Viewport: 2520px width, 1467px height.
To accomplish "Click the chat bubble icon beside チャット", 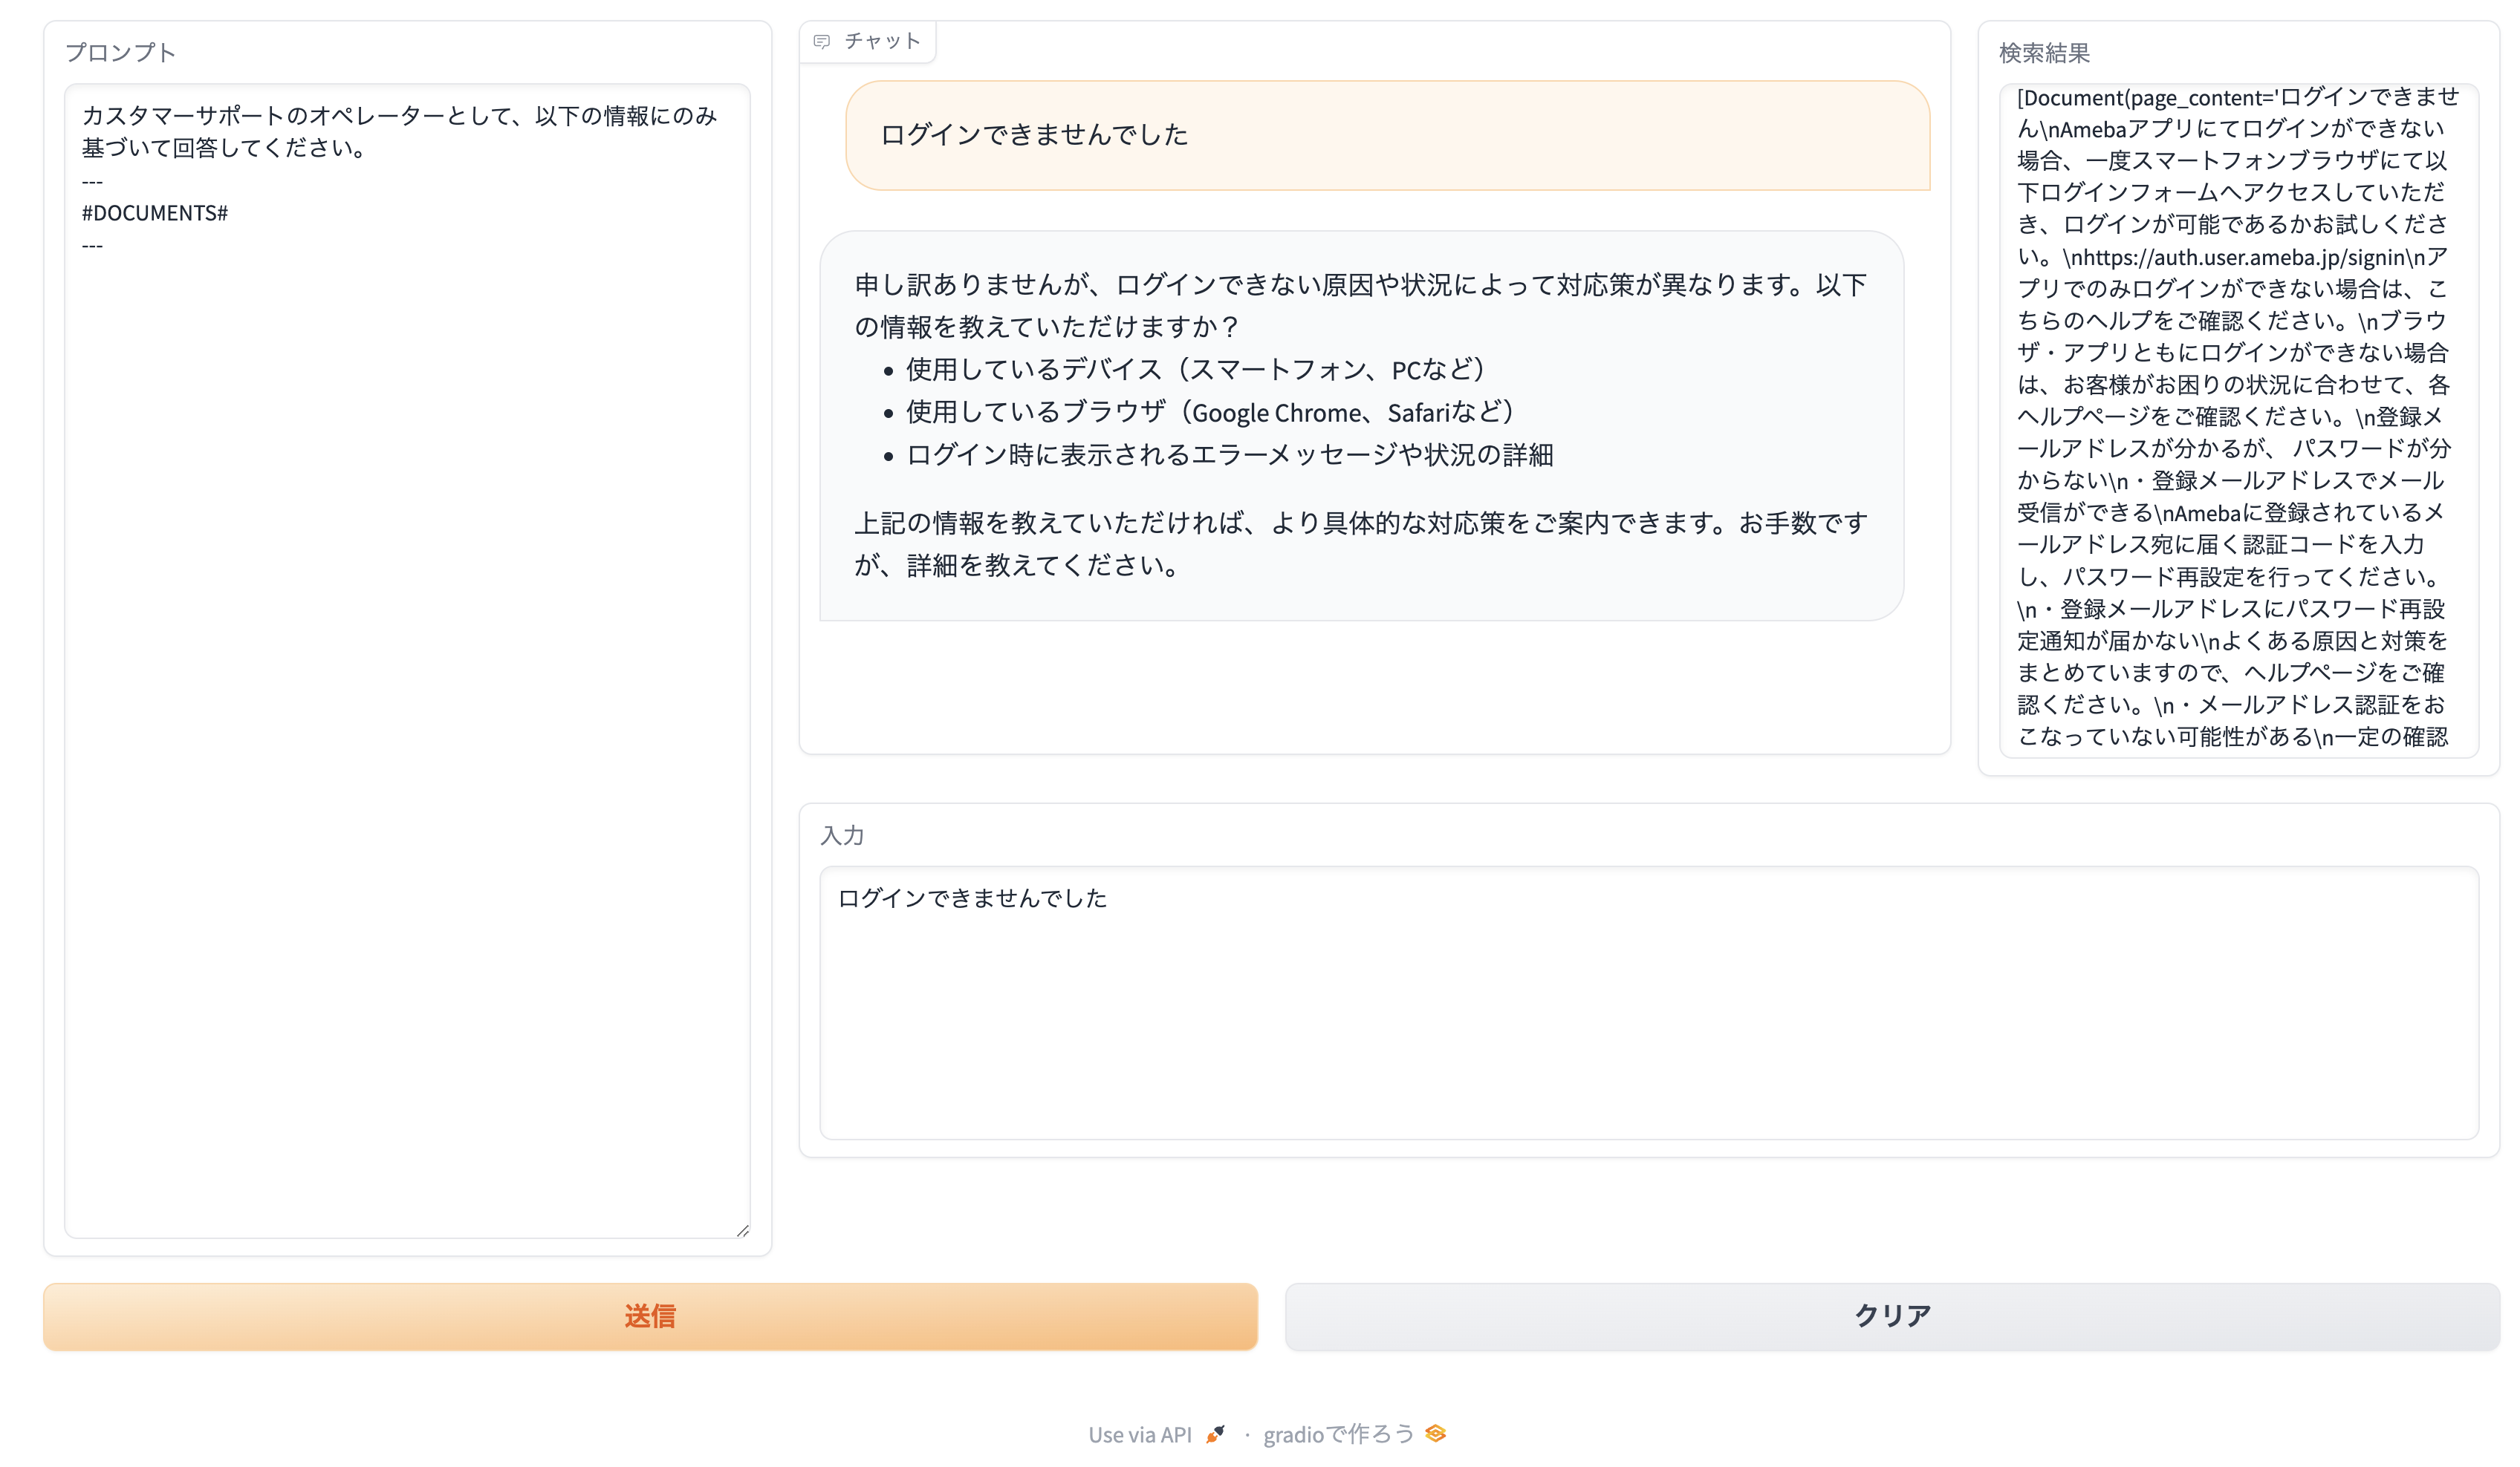I will [x=822, y=42].
